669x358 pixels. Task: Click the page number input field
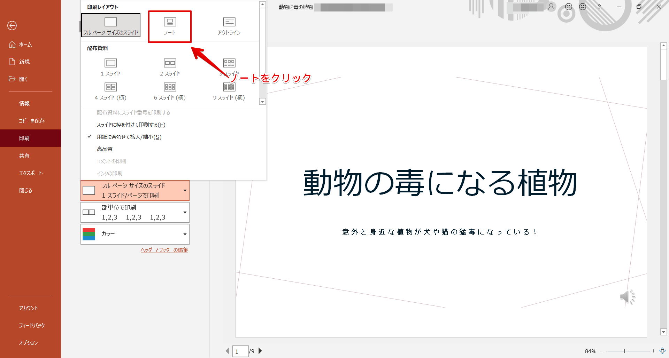(x=240, y=351)
